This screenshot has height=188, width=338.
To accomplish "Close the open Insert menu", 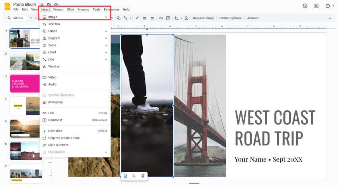I will coord(45,10).
